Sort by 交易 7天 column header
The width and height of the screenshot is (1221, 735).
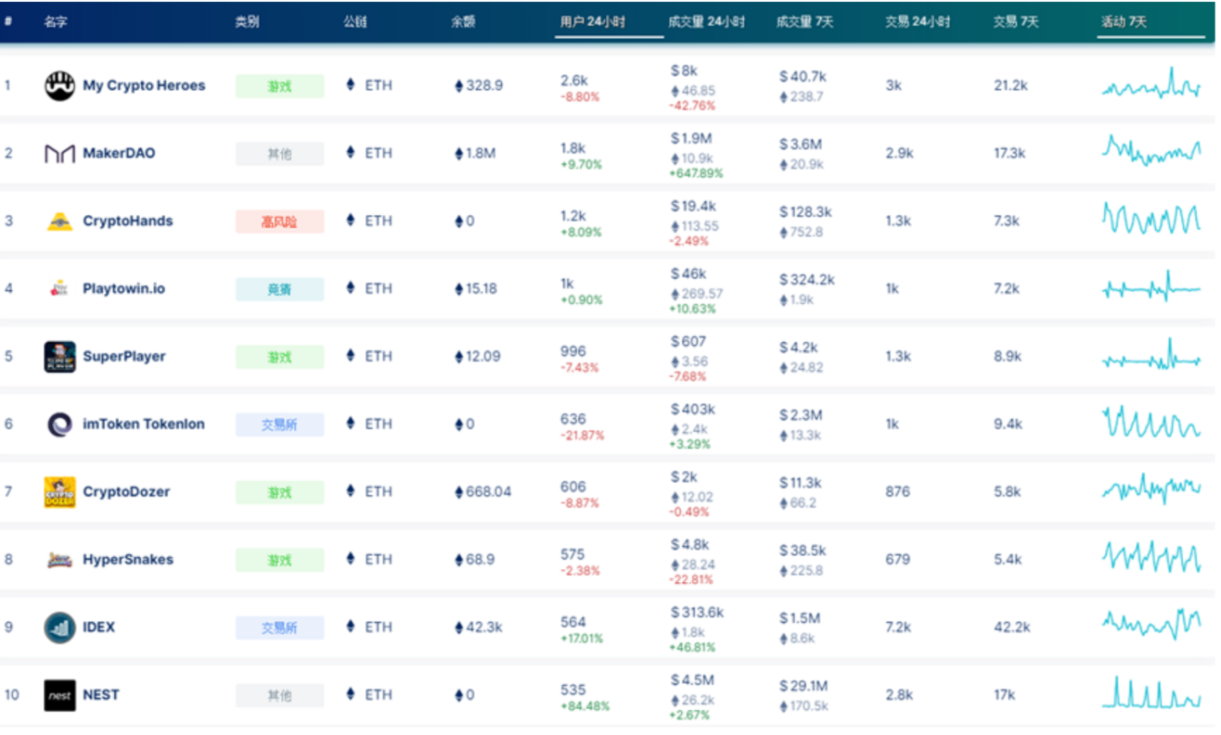point(1015,21)
